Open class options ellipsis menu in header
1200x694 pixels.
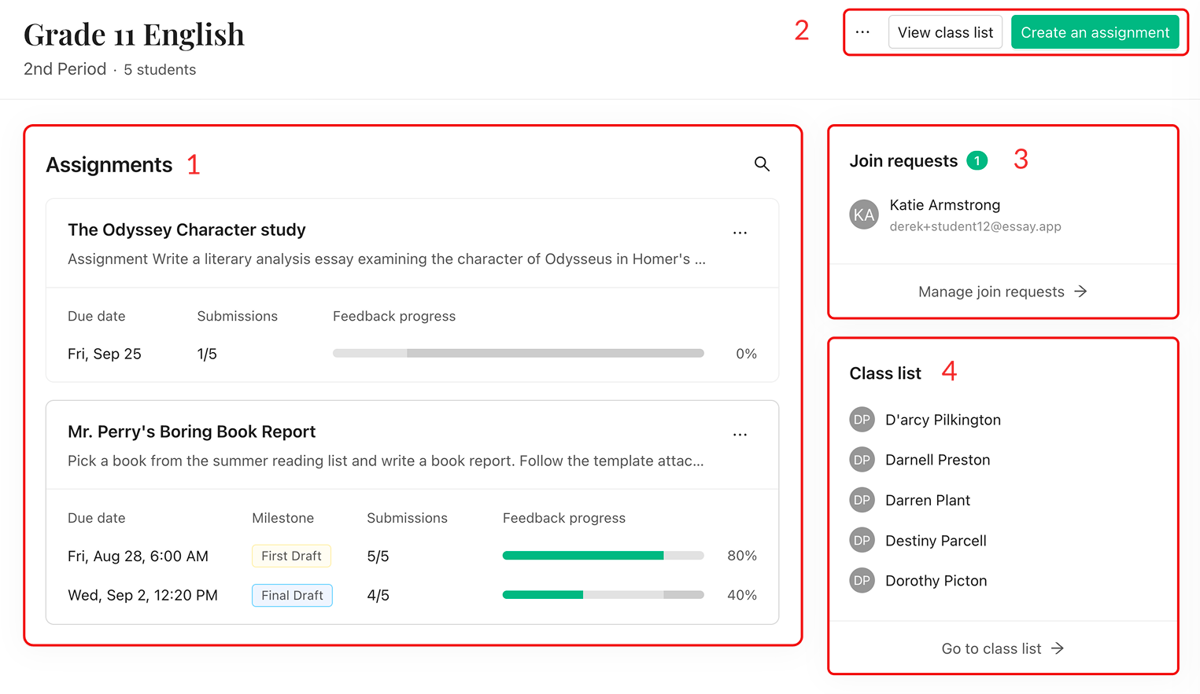(862, 32)
